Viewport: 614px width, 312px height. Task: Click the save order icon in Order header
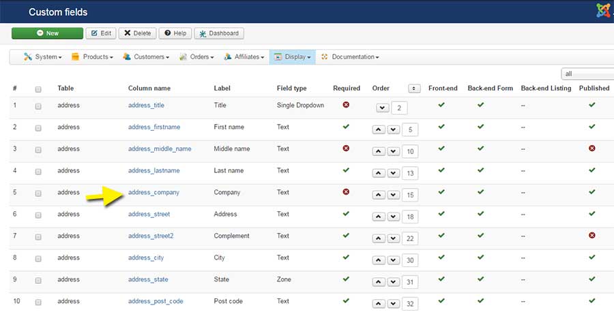pyautogui.click(x=414, y=88)
